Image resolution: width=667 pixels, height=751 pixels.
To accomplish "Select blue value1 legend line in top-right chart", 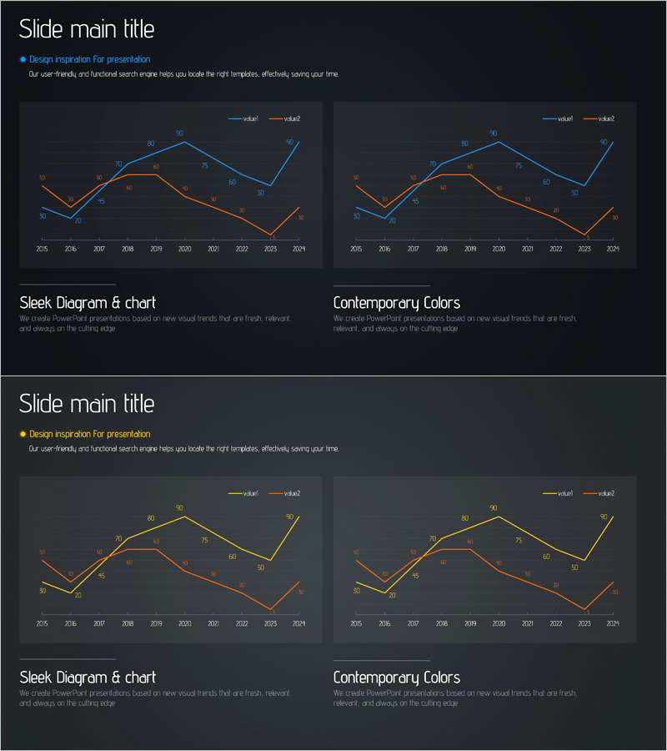I will 549,119.
